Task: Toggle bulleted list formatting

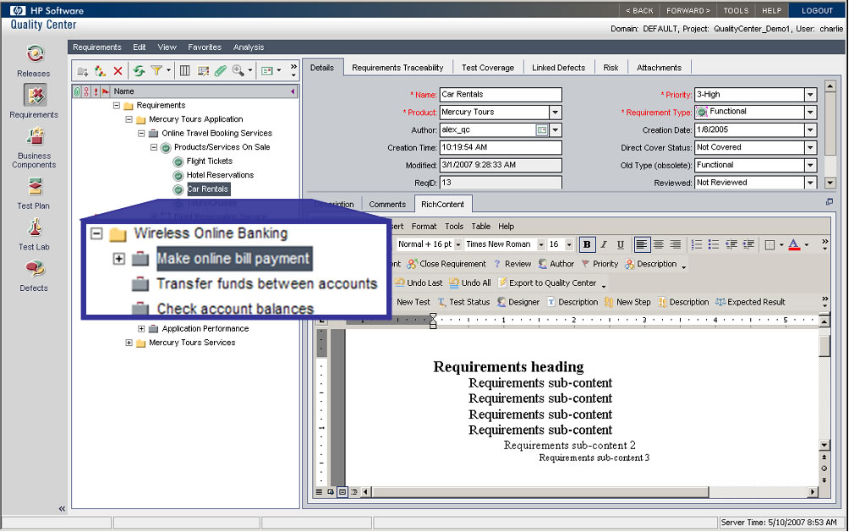Action: tap(714, 245)
